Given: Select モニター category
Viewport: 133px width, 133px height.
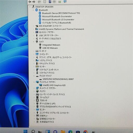Looking at the screenshot, I should tap(42, 110).
